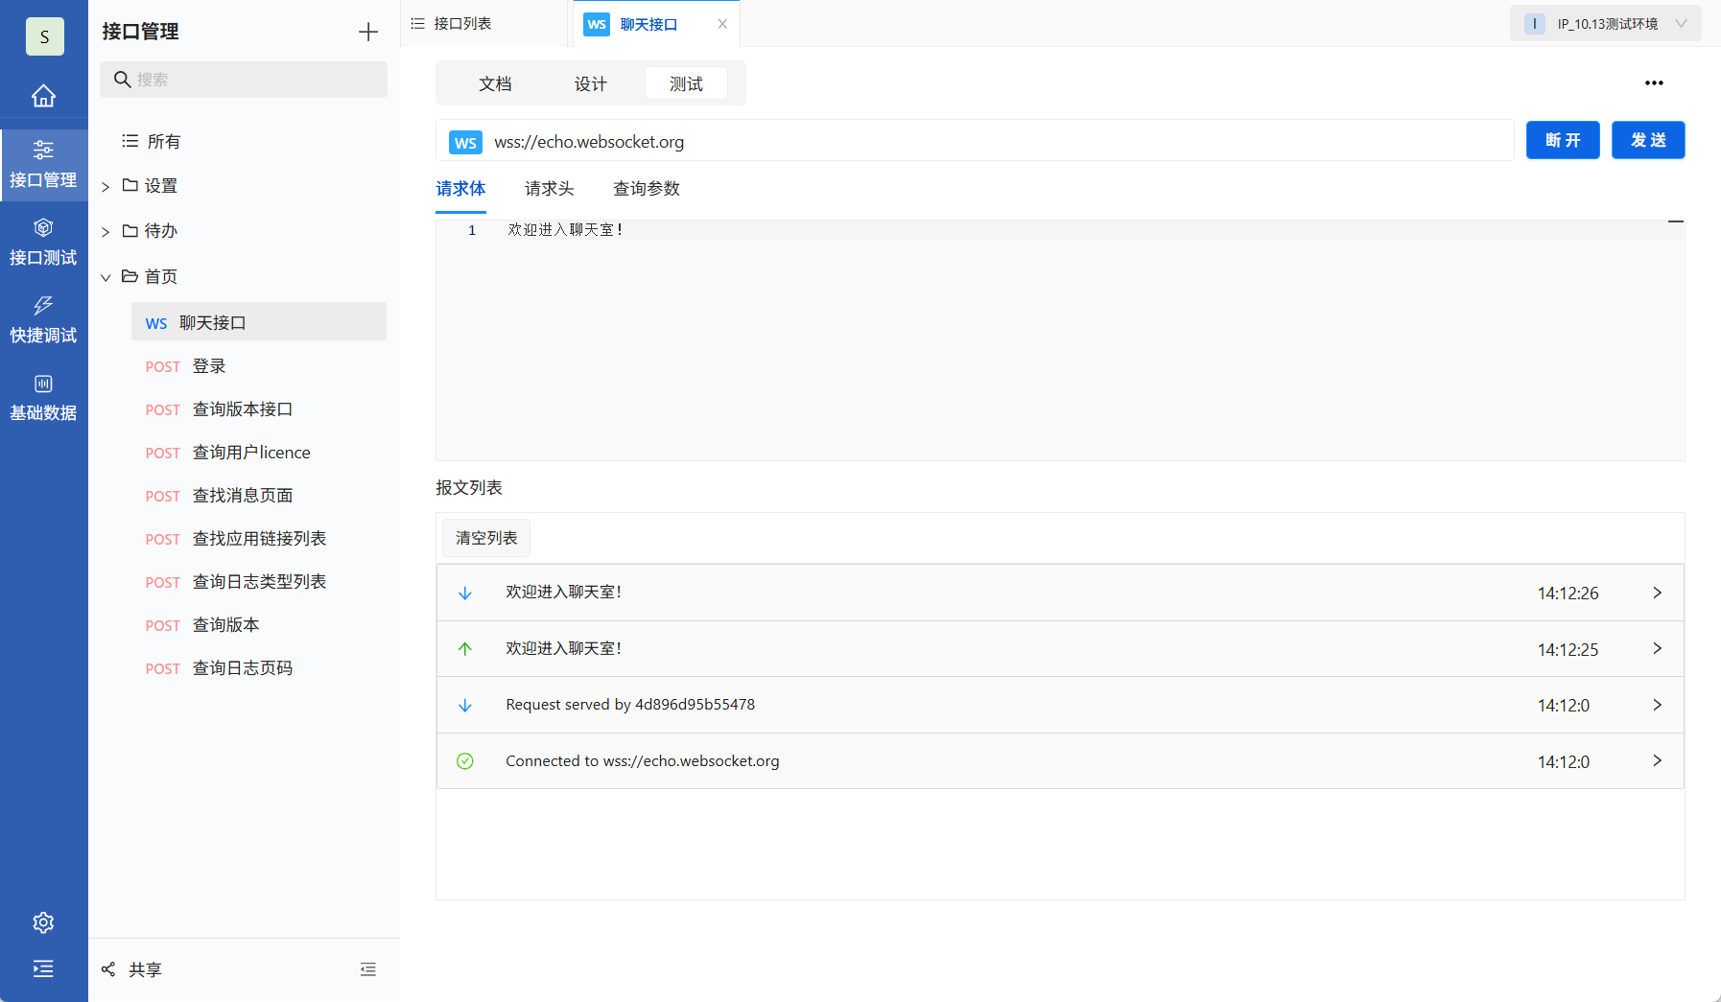Switch to the 查询参数 sub-tab

tap(647, 189)
